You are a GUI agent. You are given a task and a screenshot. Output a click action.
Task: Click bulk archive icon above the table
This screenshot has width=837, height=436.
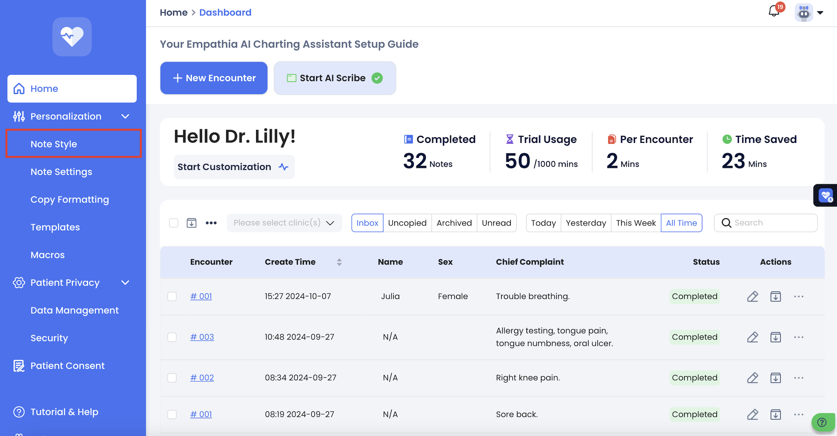point(192,223)
